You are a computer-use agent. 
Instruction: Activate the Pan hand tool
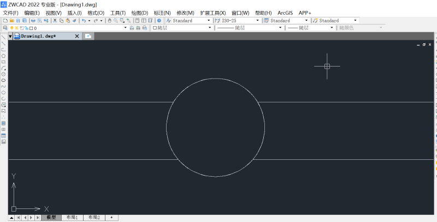point(109,20)
